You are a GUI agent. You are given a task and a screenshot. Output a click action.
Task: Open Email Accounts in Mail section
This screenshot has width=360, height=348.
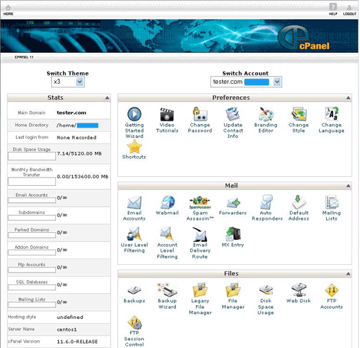click(134, 208)
